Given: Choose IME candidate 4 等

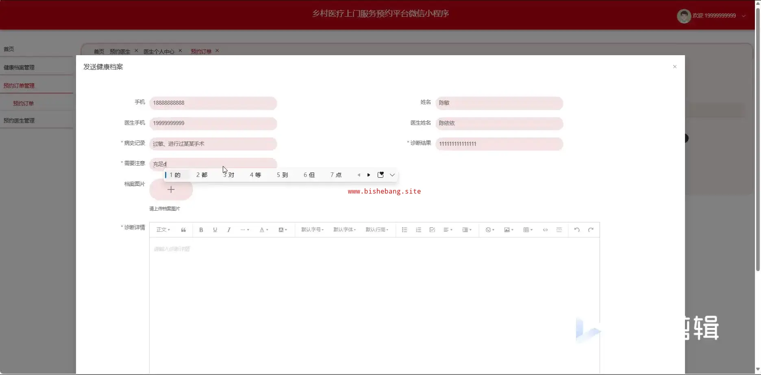Looking at the screenshot, I should tap(255, 175).
